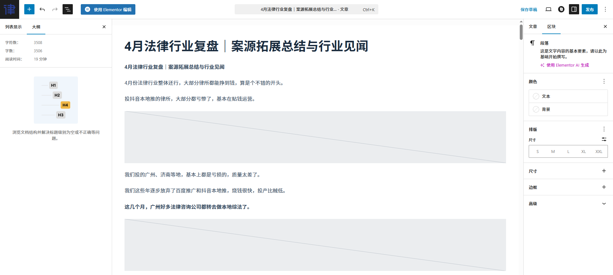This screenshot has height=275, width=613.
Task: Click the Edit with Elementor button
Action: (108, 9)
